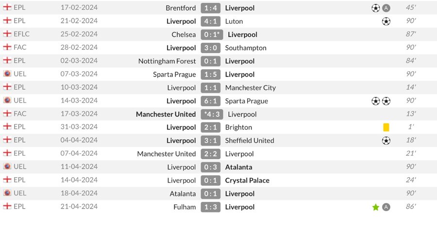
Task: Click the assist 'A' badge in Fulham row
Action: [386, 207]
